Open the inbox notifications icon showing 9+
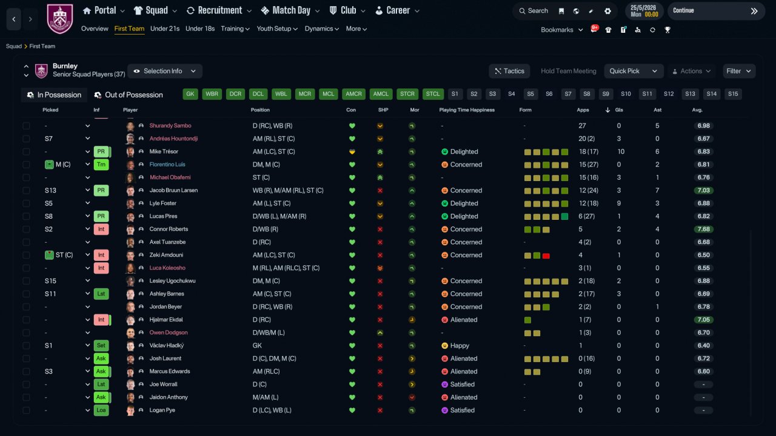Screen dimensions: 776x436 tap(594, 29)
